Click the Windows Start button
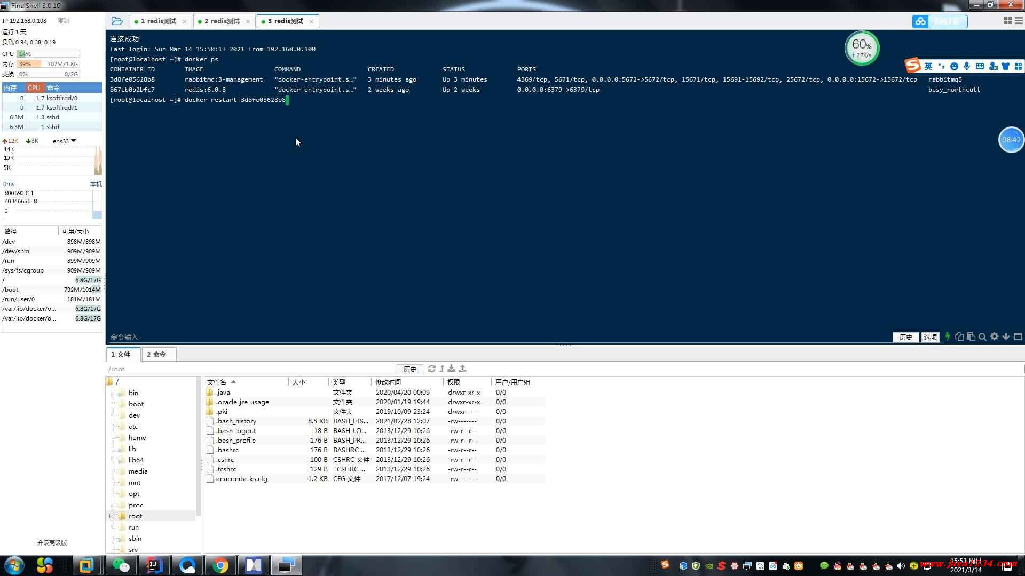Image resolution: width=1025 pixels, height=576 pixels. 14,565
